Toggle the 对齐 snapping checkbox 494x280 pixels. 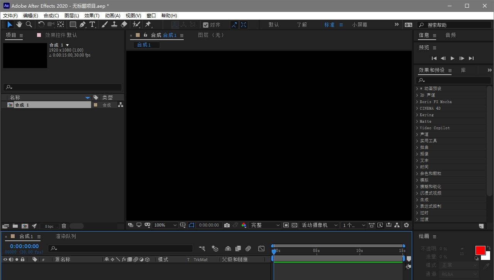[206, 25]
